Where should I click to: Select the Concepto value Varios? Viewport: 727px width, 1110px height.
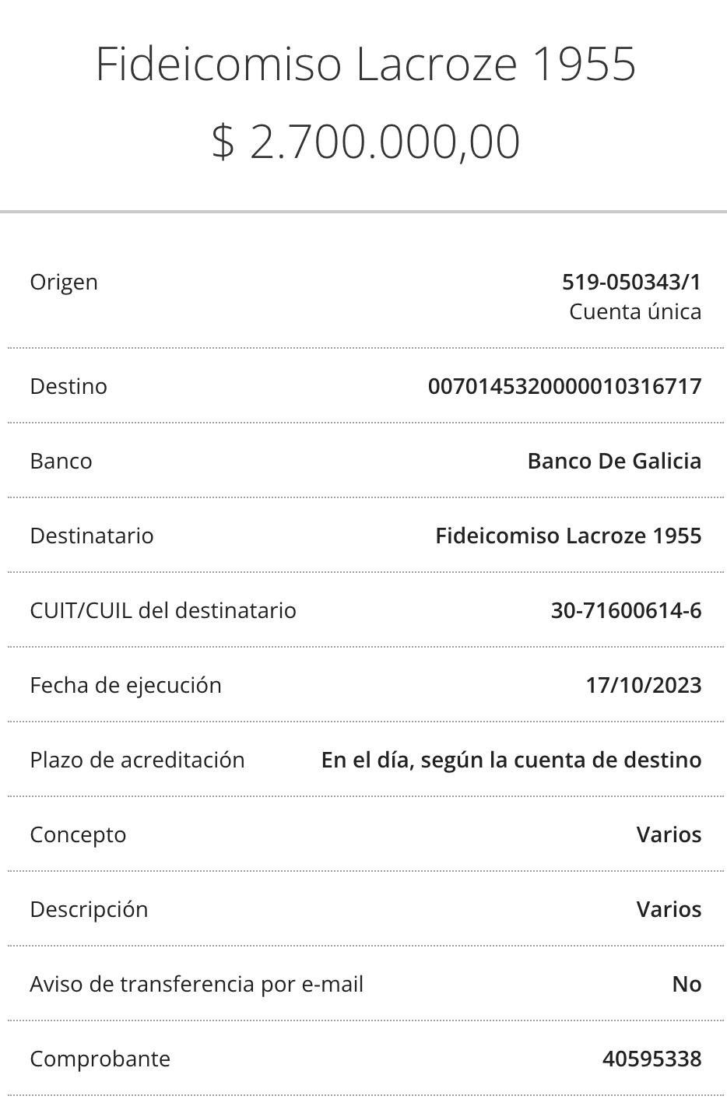[669, 834]
